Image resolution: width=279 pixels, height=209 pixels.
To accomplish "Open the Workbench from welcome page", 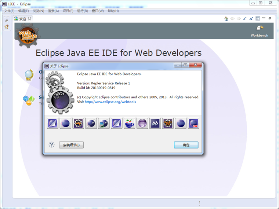I will [x=260, y=31].
